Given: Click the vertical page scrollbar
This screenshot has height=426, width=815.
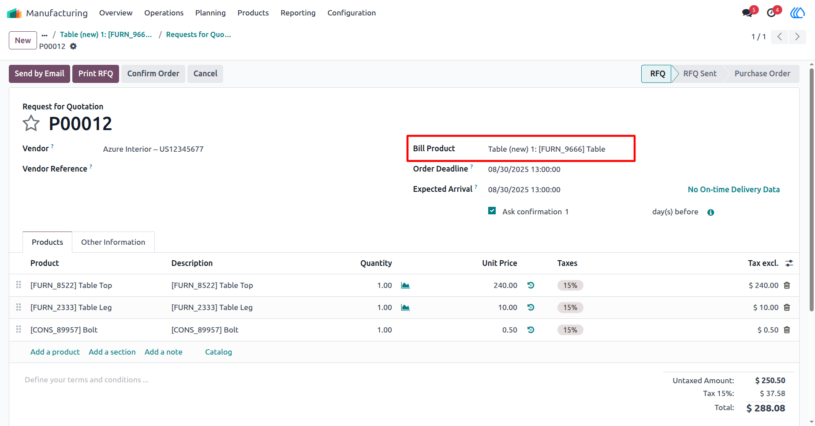Looking at the screenshot, I should point(811,190).
